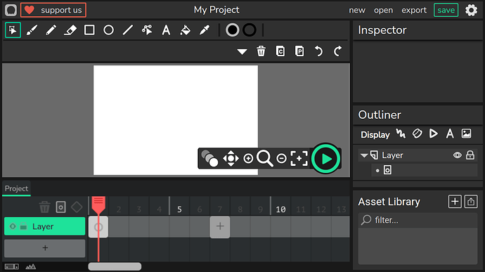
Task: Add a new asset with plus button
Action: [x=455, y=202]
